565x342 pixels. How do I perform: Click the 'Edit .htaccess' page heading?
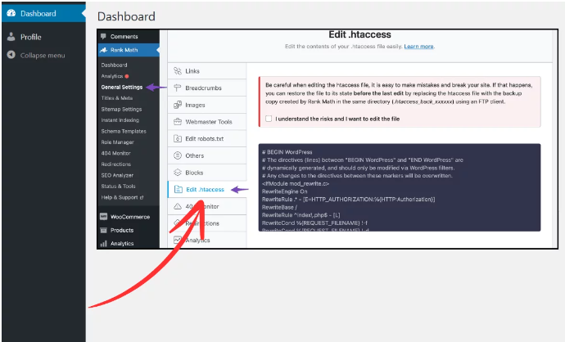click(x=359, y=34)
